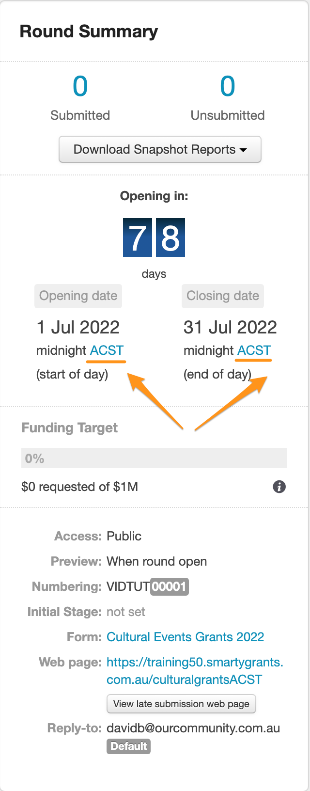Open Download Snapshot Reports dropdown

[160, 149]
